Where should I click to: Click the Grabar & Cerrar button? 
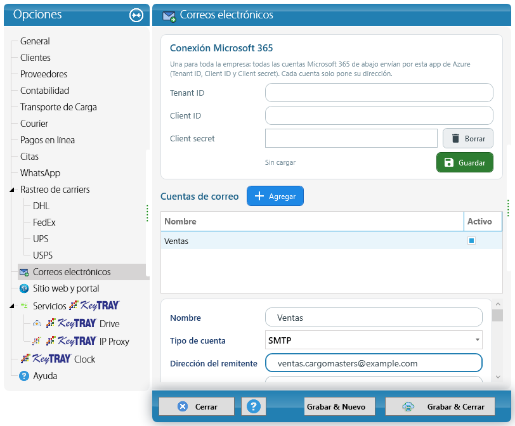tap(440, 406)
